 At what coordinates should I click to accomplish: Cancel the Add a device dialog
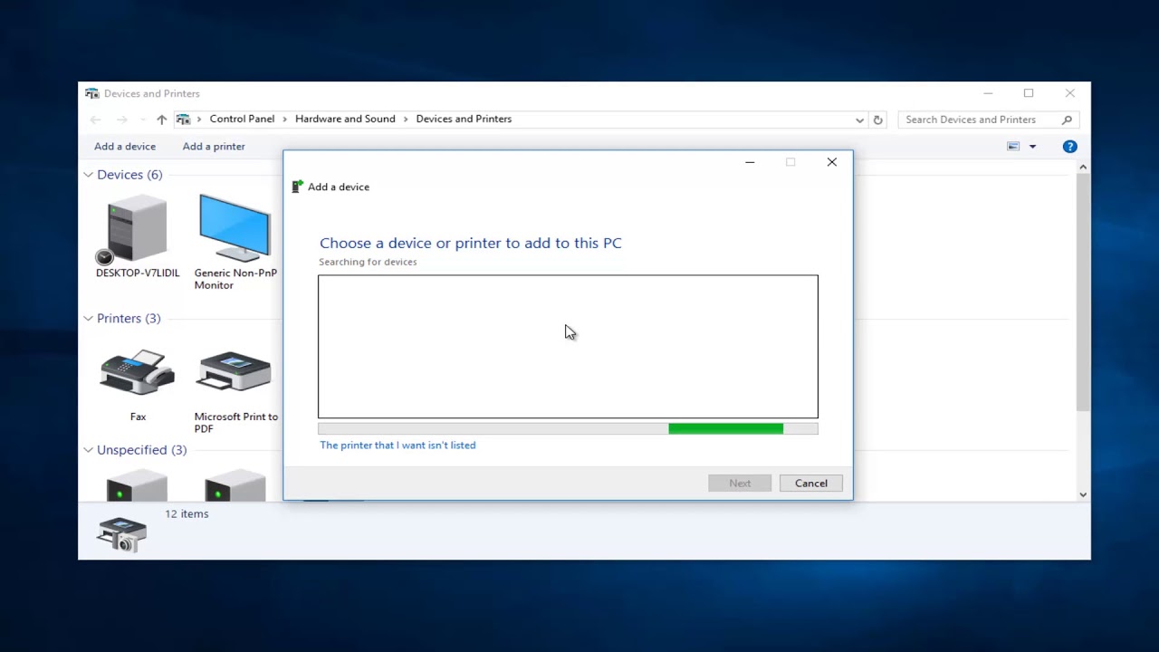[x=810, y=483]
